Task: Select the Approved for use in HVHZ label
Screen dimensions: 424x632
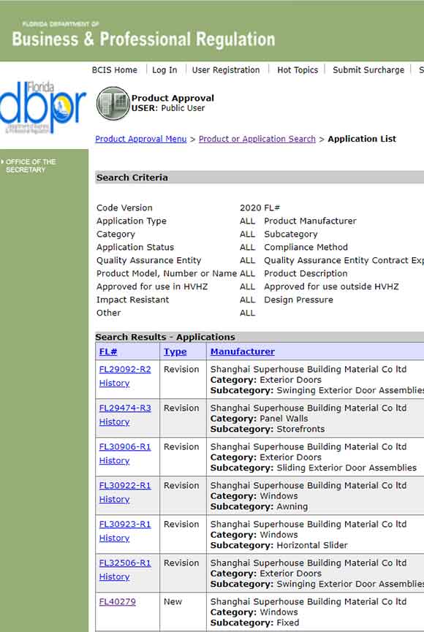Action: coord(151,286)
